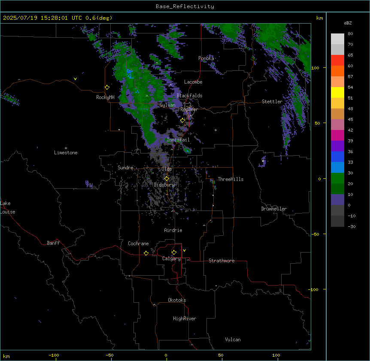This screenshot has width=370, height=361.
Task: Select the asterisk marker above Limestone label
Action: (x=66, y=148)
